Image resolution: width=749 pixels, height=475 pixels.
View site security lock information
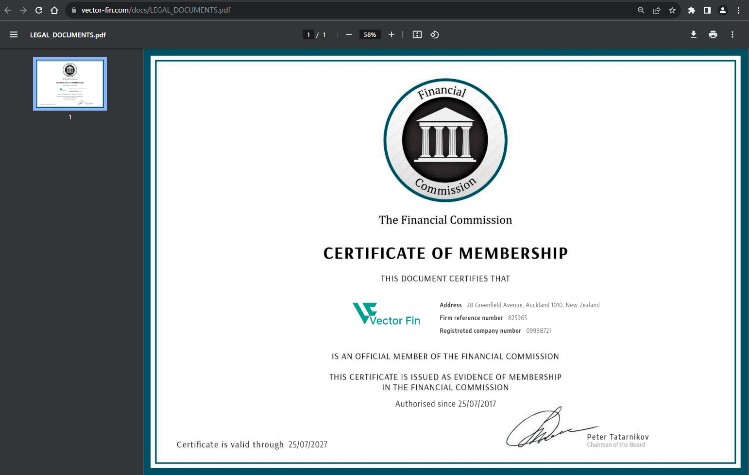coord(74,10)
